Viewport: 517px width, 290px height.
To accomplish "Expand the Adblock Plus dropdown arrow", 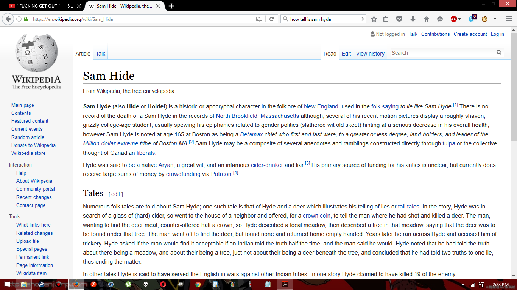I will click(459, 19).
